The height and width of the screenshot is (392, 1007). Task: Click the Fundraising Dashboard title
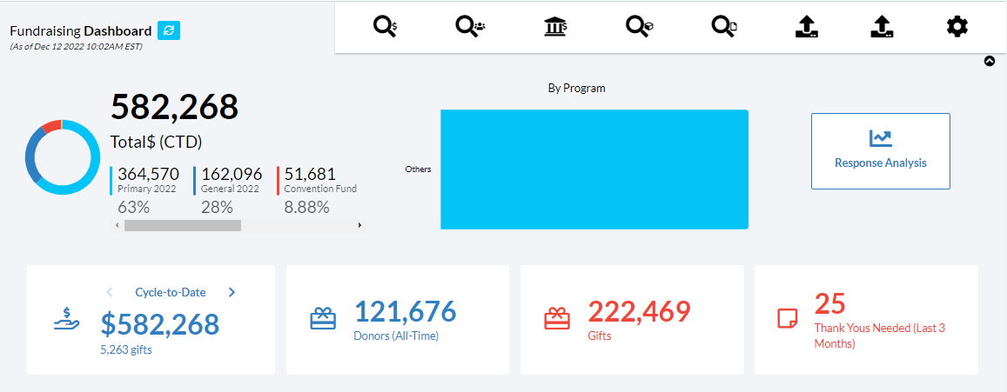tap(81, 30)
